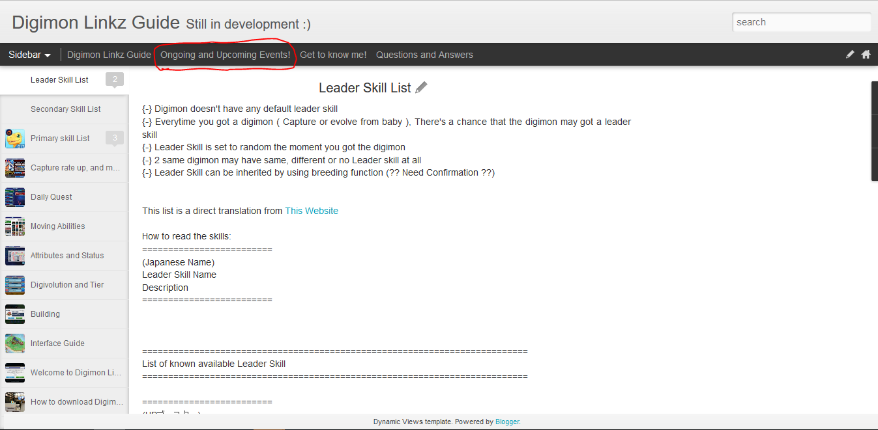878x430 pixels.
Task: Open Primary skill List sidebar post
Action: [x=64, y=139]
